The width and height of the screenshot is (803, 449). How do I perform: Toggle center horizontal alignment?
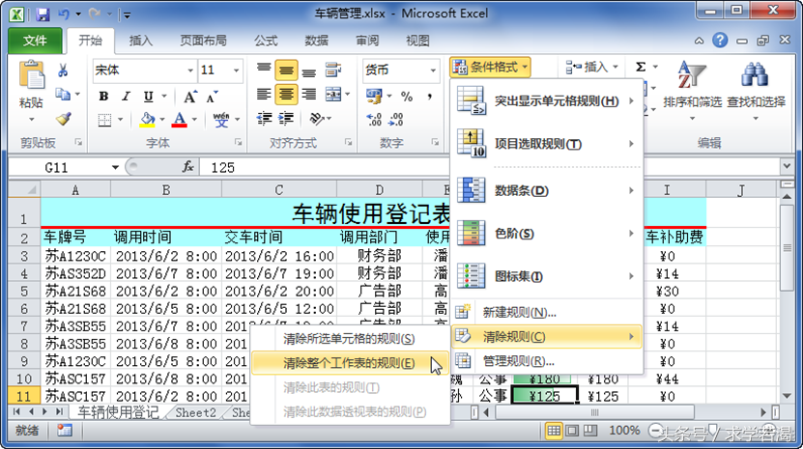pos(286,95)
